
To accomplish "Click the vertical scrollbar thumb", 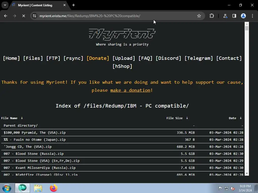I will [247, 28].
